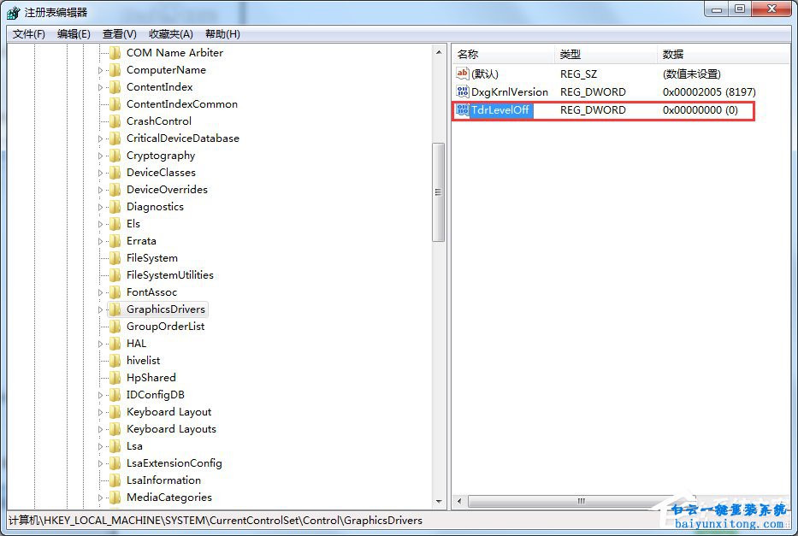
Task: Click the GraphicsDrivers folder icon
Action: pos(115,309)
